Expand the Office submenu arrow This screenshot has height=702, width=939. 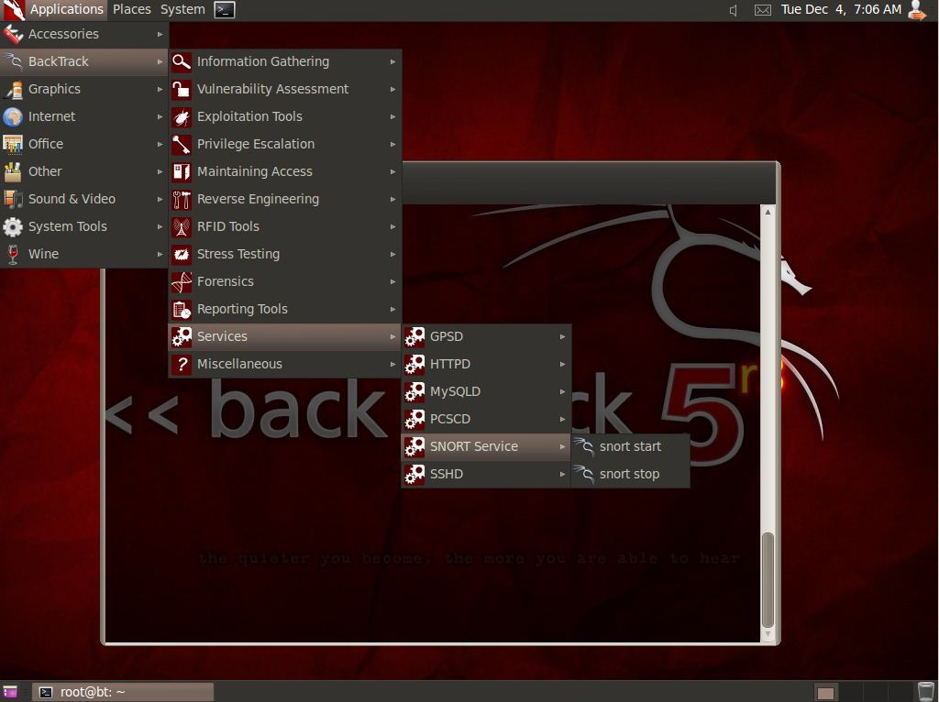coord(160,144)
